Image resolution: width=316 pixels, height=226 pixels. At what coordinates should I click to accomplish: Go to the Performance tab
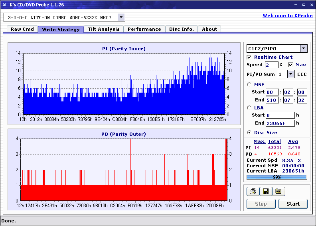(x=144, y=29)
